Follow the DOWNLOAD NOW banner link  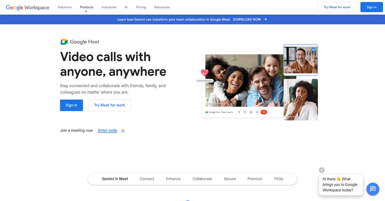pos(247,20)
